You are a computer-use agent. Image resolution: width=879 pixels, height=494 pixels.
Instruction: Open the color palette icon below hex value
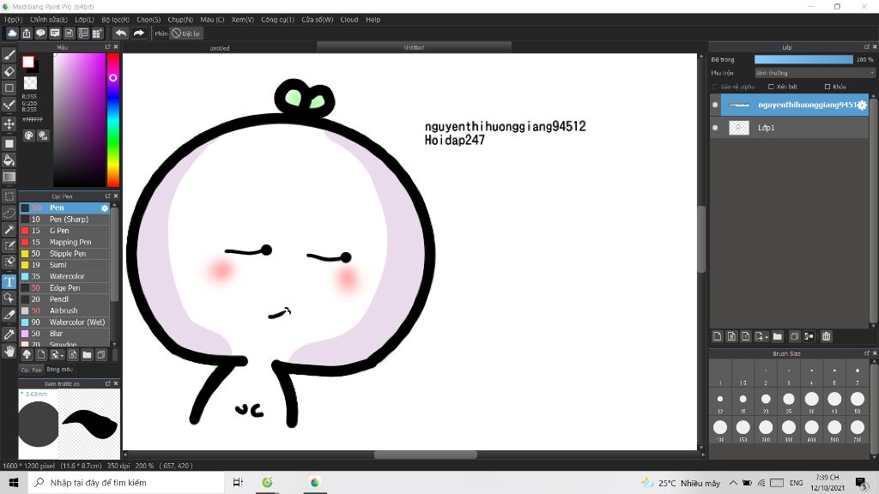28,135
